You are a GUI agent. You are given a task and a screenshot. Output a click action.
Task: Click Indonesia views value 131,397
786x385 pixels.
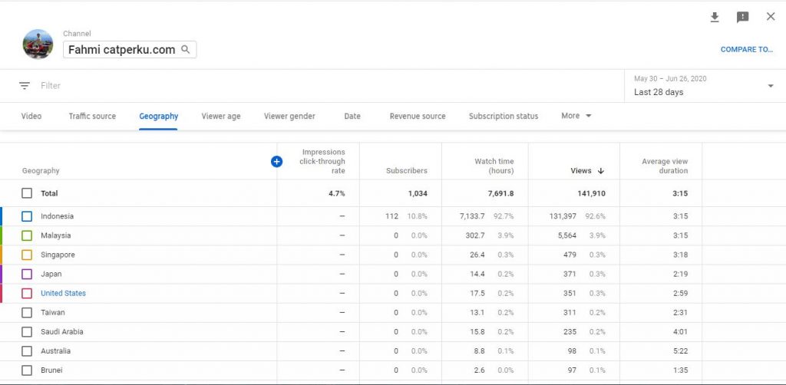pos(563,216)
